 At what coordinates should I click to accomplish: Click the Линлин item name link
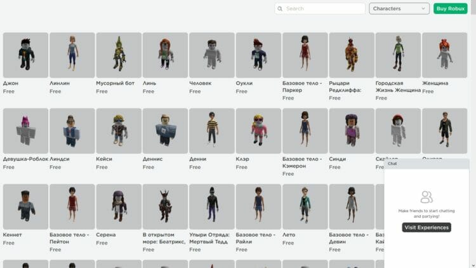[60, 83]
